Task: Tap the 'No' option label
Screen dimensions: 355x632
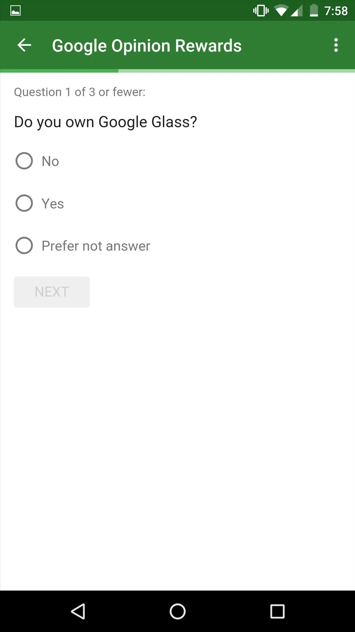Action: point(50,161)
